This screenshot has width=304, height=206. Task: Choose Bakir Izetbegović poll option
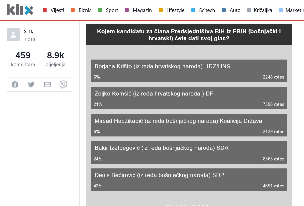click(189, 152)
